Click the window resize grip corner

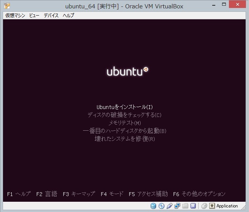[244, 207]
